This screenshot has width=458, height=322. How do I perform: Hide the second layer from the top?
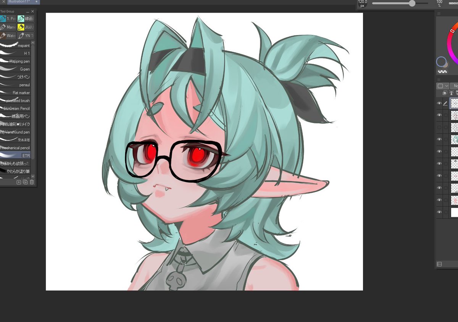[x=439, y=115]
